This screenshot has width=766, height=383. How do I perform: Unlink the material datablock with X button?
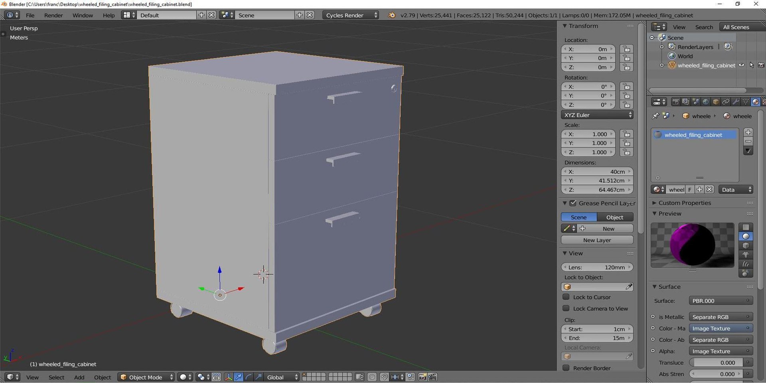[709, 190]
